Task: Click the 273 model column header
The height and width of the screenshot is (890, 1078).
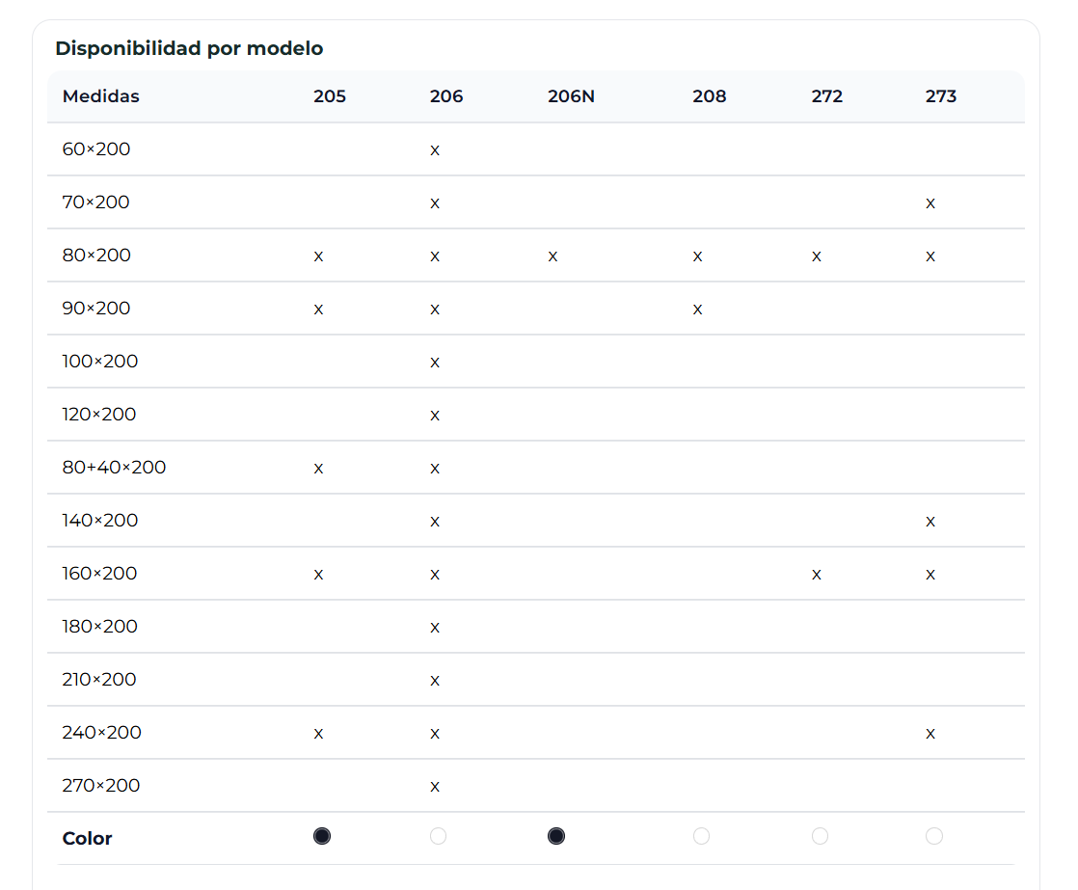Action: click(x=940, y=96)
